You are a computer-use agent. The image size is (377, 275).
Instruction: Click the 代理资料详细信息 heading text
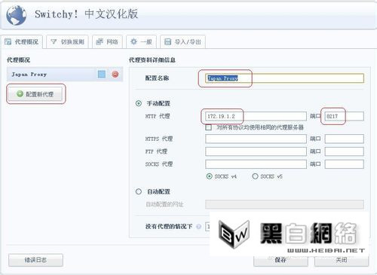[152, 60]
